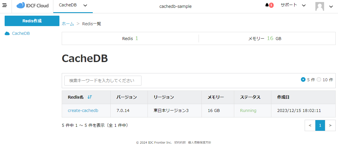Viewport: 338px width, 154px height.
Task: Click the ホーム breadcrumb link
Action: [68, 24]
